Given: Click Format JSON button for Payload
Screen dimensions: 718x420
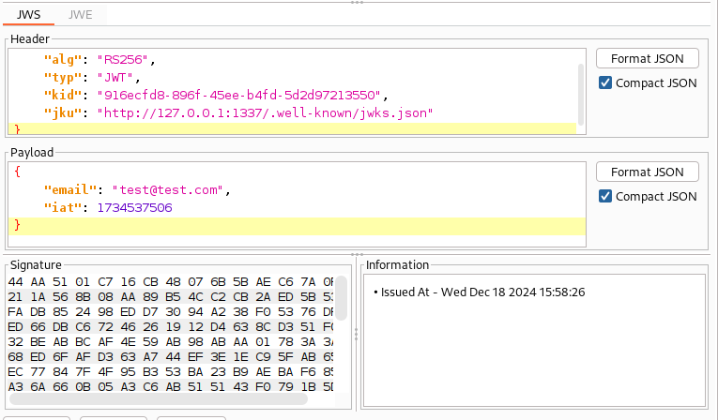Looking at the screenshot, I should (x=647, y=172).
